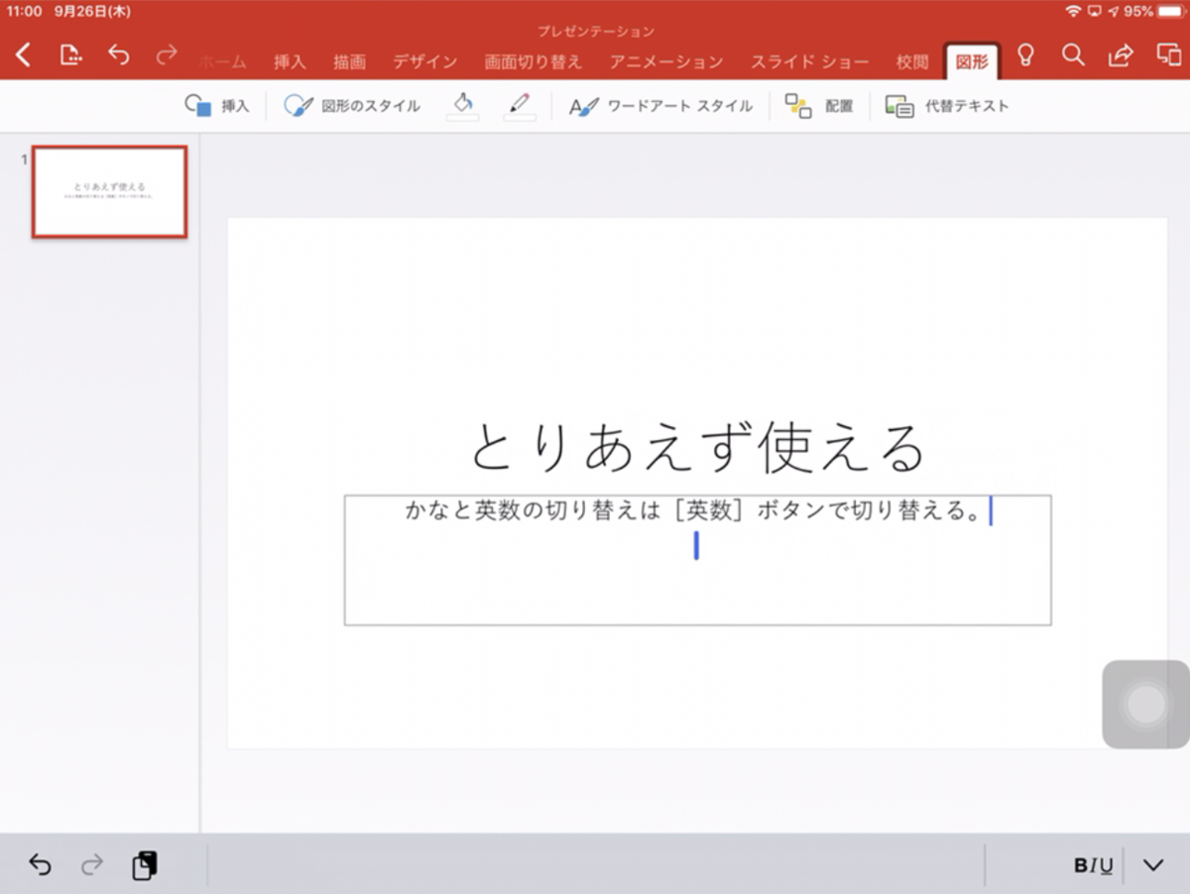Toggle text formatting with the B/U button

1094,864
